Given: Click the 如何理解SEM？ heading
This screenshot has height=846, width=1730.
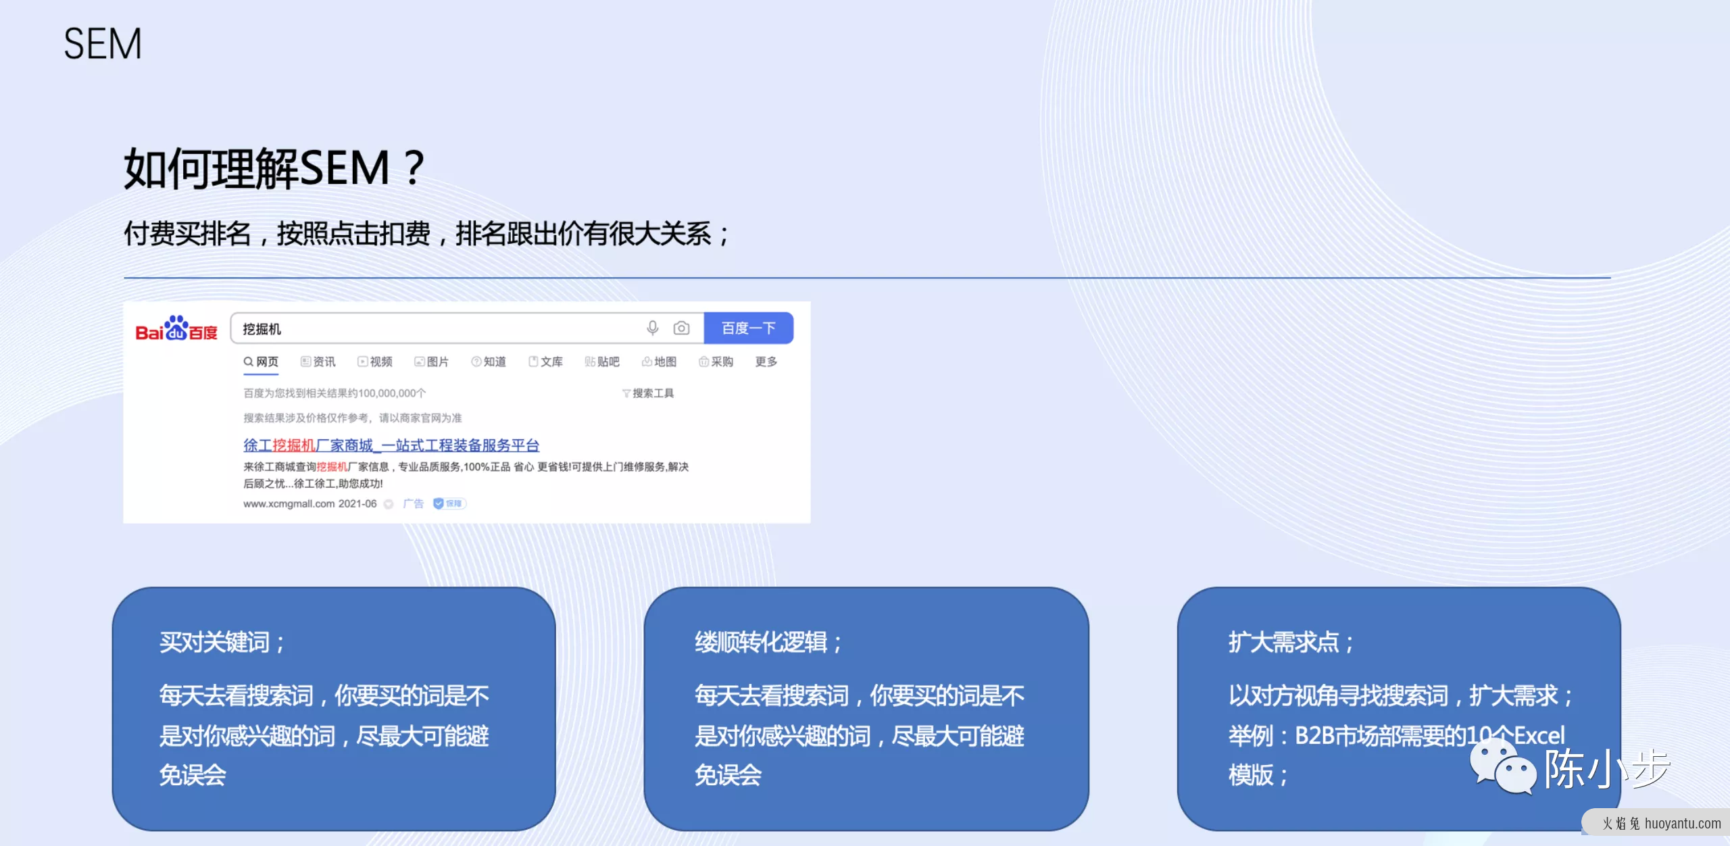Looking at the screenshot, I should click(x=274, y=169).
